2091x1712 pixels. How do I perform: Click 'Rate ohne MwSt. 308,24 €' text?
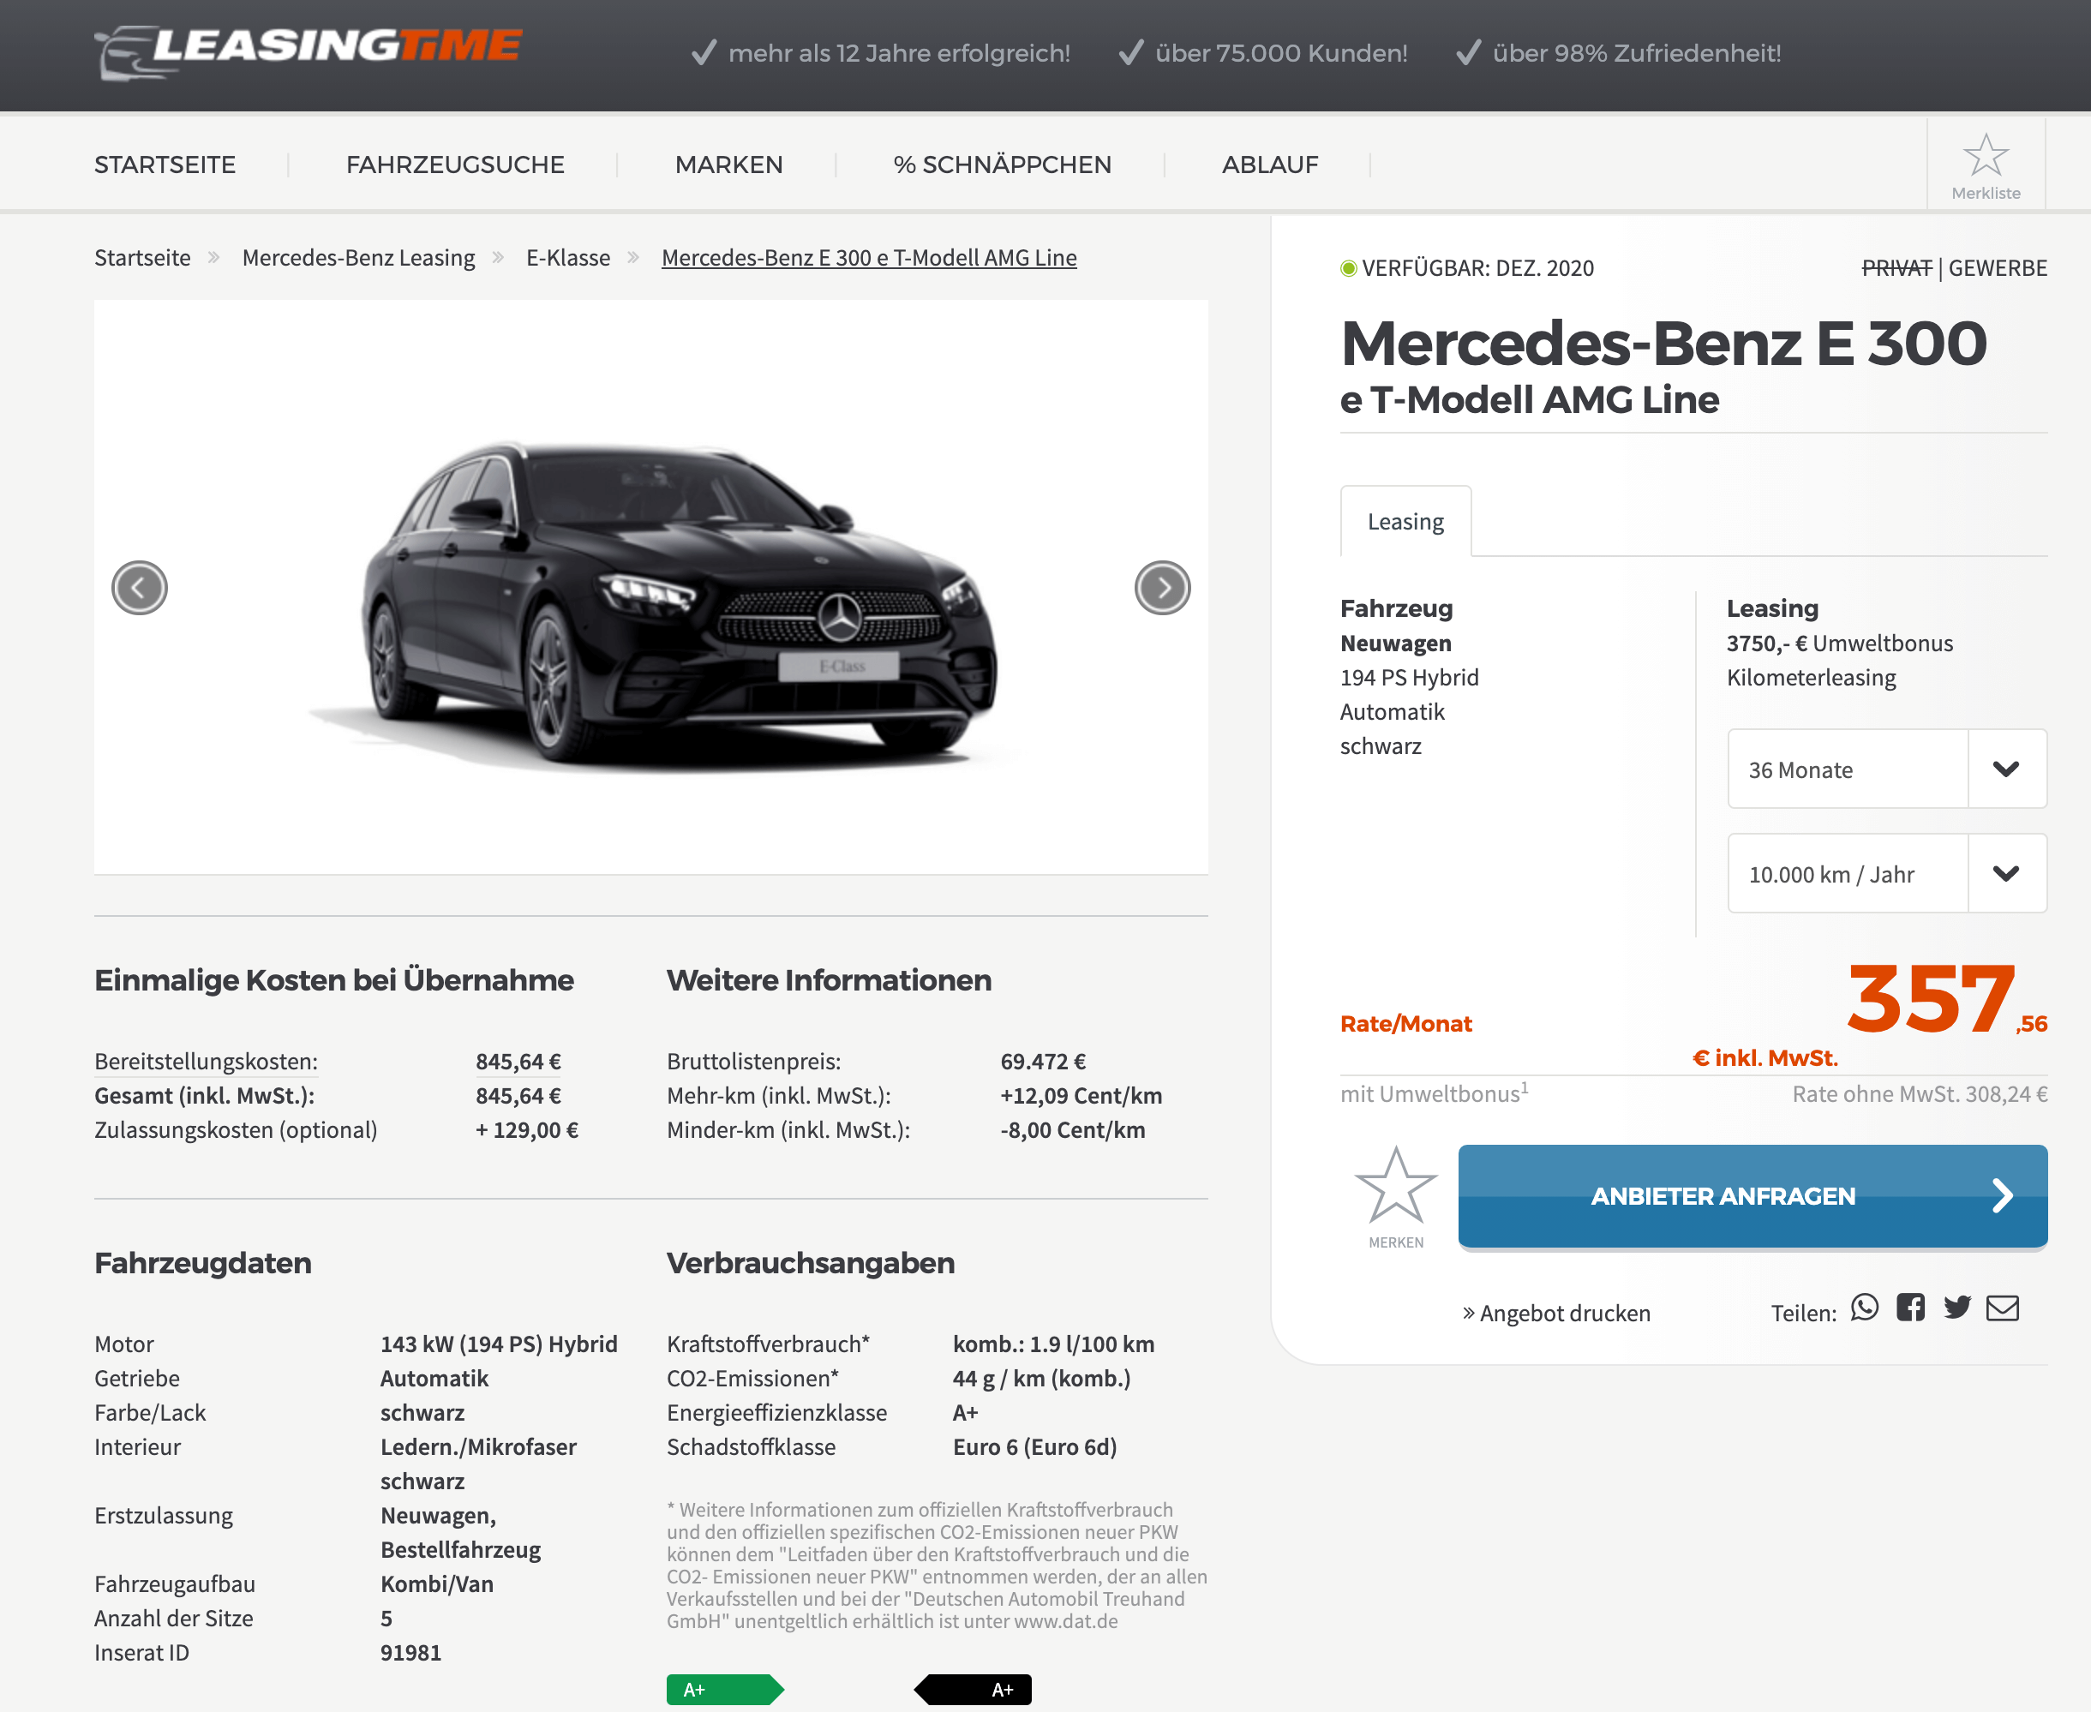[x=1920, y=1095]
